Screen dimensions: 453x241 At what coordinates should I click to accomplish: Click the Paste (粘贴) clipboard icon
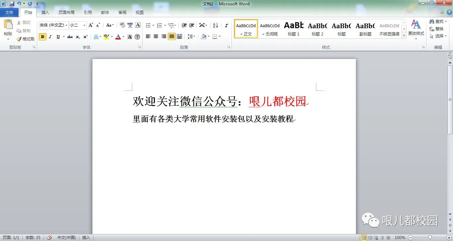pyautogui.click(x=8, y=25)
